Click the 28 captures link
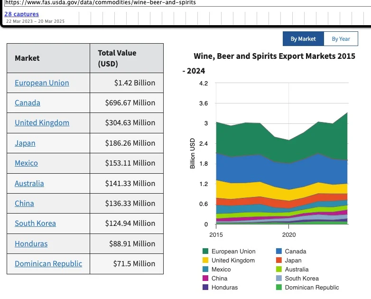371x299 pixels. (x=22, y=14)
